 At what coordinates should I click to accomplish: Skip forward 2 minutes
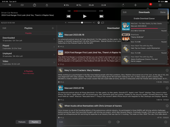[x=104, y=5]
